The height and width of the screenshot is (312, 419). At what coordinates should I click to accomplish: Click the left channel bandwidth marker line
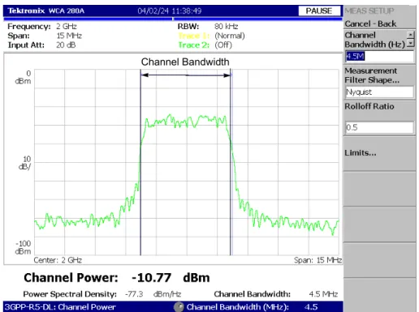[x=140, y=162]
